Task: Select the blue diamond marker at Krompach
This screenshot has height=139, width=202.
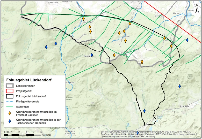Action: pos(92,55)
